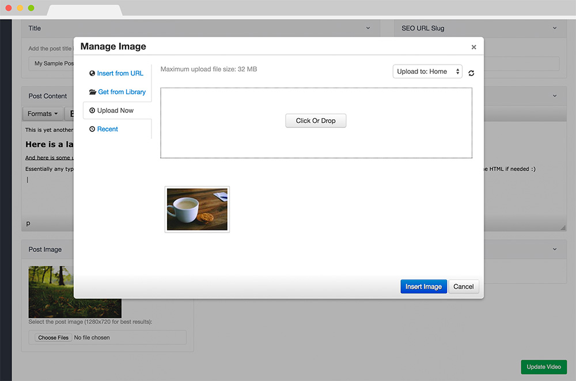The height and width of the screenshot is (381, 576).
Task: Switch to the Insert from URL tab
Action: (120, 73)
